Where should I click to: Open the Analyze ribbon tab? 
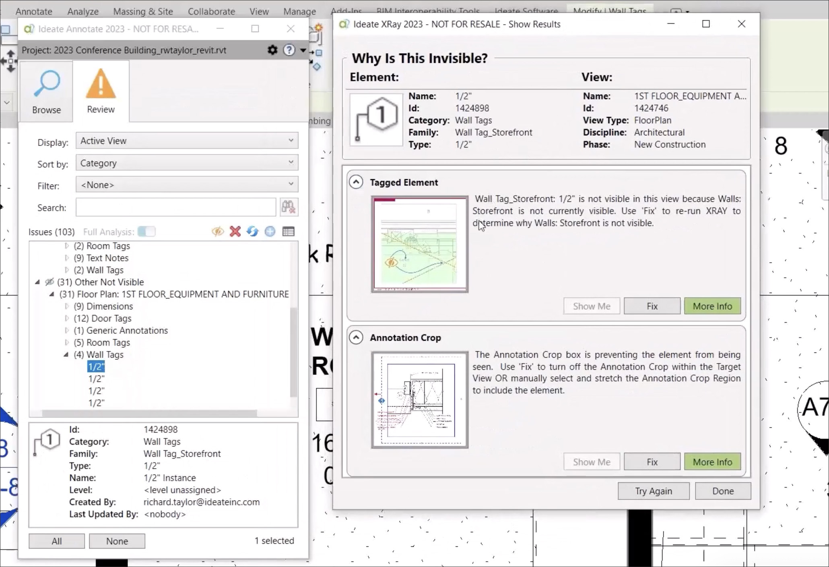coord(83,11)
